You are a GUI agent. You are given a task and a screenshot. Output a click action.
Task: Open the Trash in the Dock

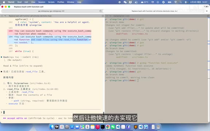click(x=158, y=127)
